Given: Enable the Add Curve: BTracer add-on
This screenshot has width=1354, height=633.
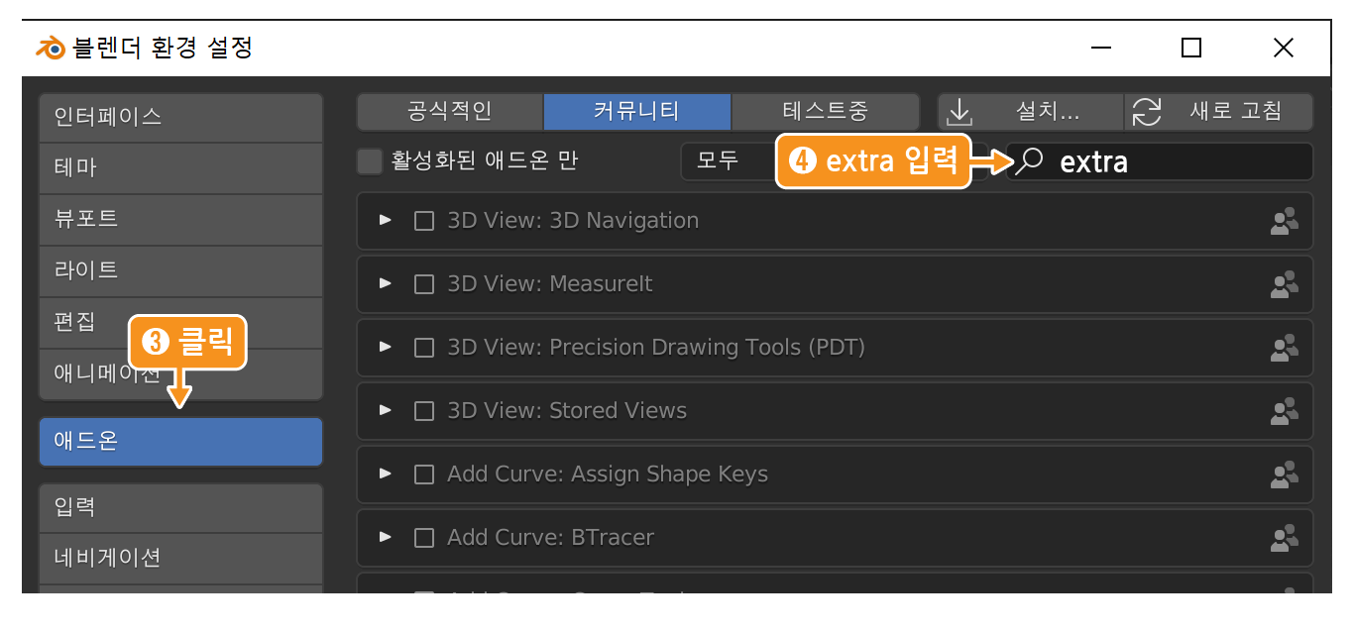Looking at the screenshot, I should [x=424, y=538].
